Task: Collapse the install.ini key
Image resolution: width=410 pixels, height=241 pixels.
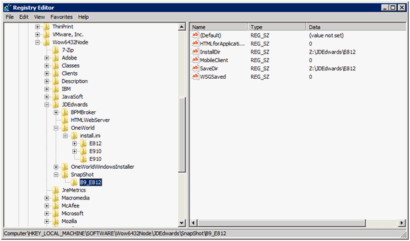Action: [x=66, y=136]
